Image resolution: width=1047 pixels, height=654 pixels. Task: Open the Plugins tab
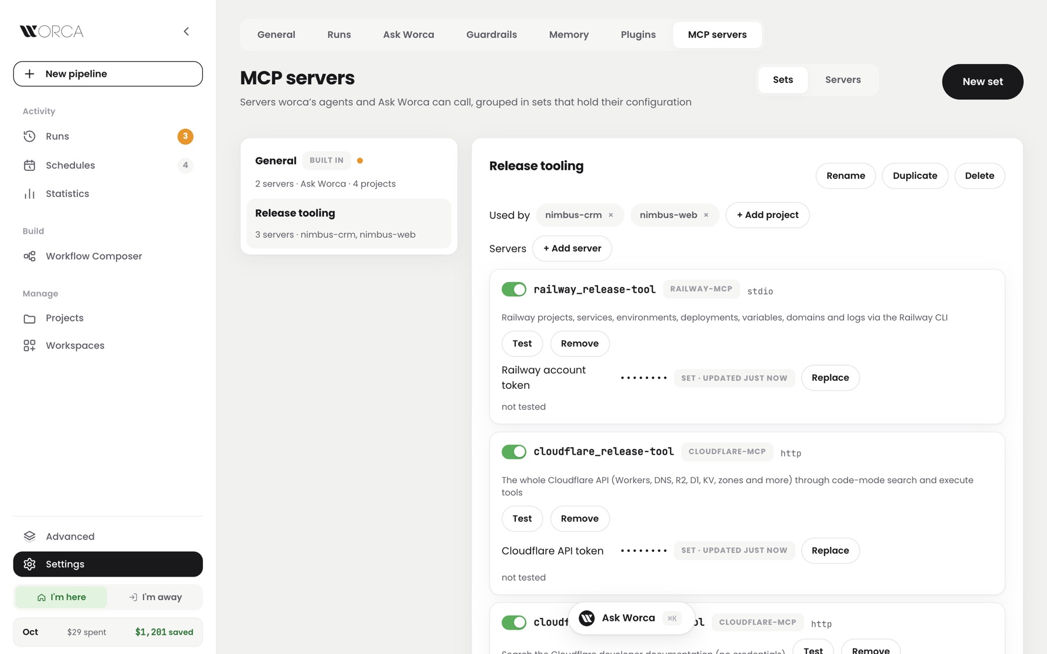tap(638, 35)
